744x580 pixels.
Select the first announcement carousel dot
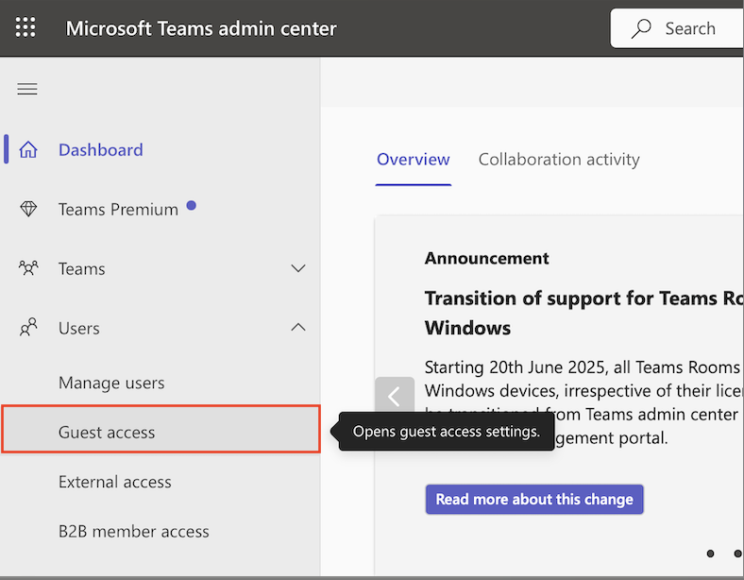[x=711, y=554]
